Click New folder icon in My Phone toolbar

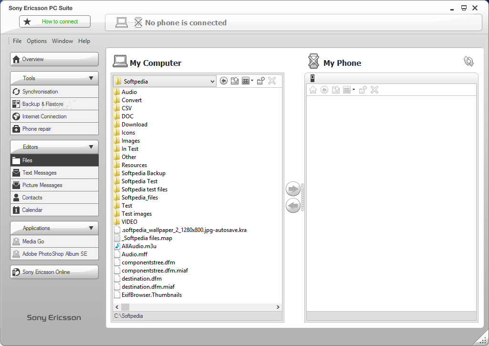(x=363, y=90)
